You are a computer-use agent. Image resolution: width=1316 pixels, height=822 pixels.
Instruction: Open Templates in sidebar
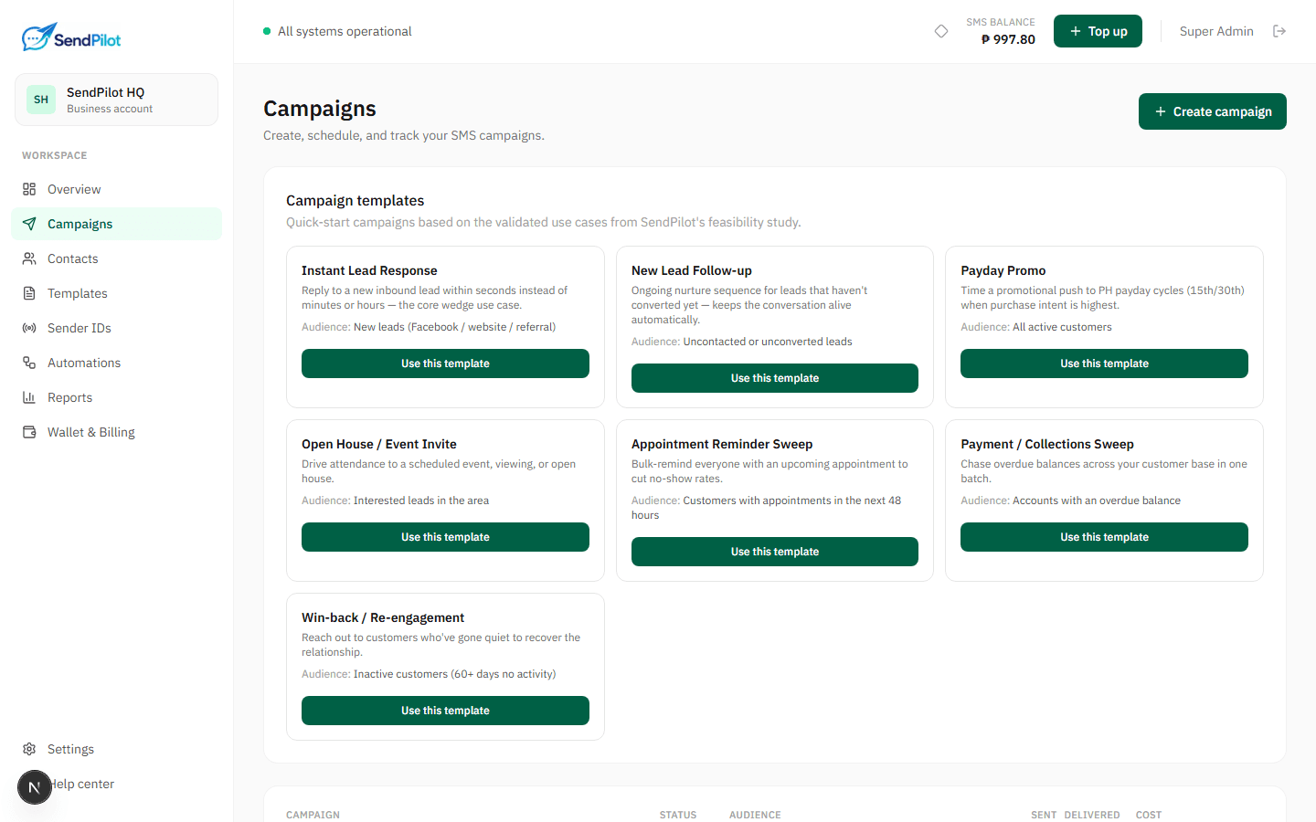coord(116,293)
